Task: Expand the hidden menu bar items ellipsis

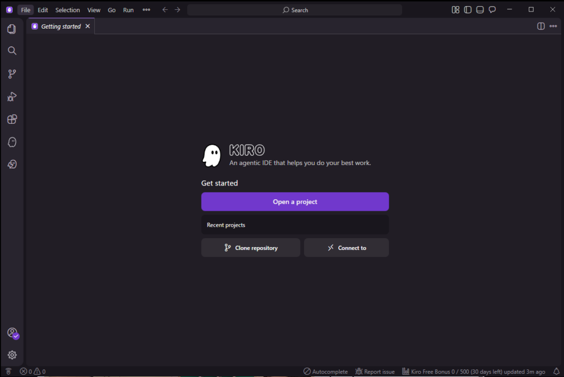Action: pyautogui.click(x=146, y=10)
